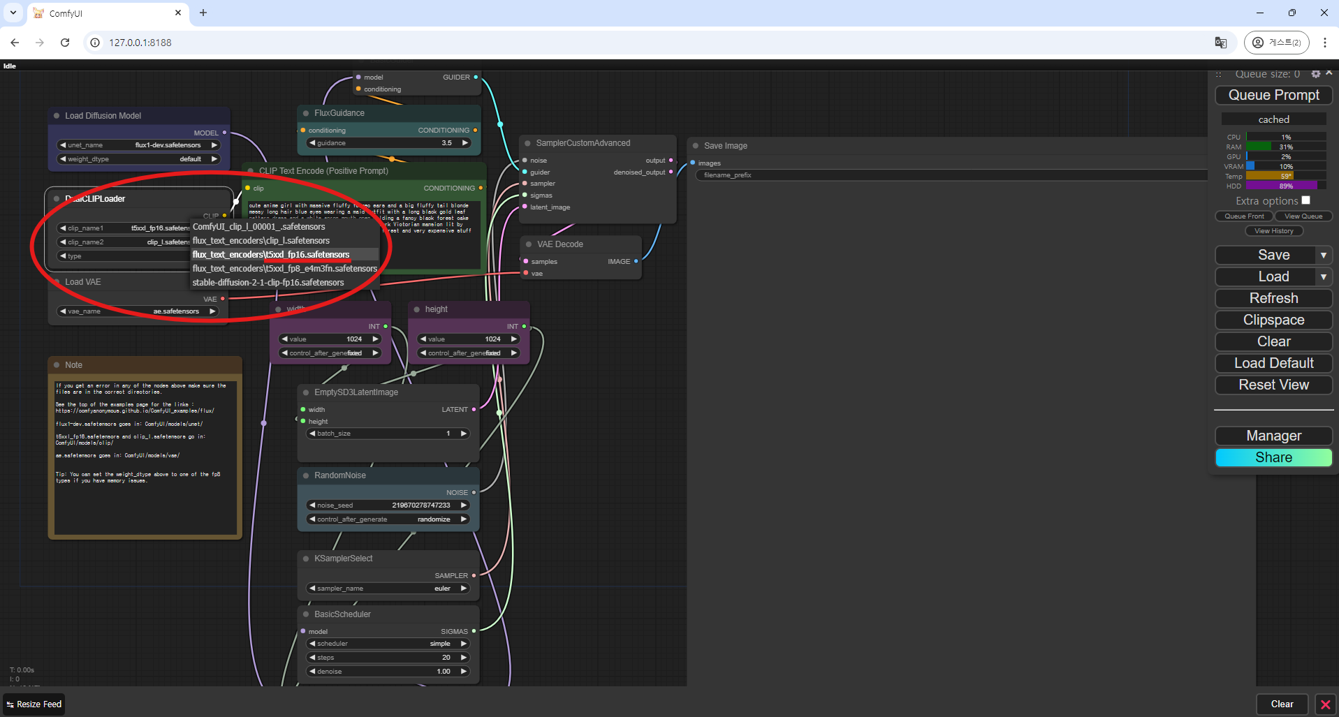This screenshot has width=1339, height=717.
Task: Open the Chrome three-dot menu
Action: 1325,43
